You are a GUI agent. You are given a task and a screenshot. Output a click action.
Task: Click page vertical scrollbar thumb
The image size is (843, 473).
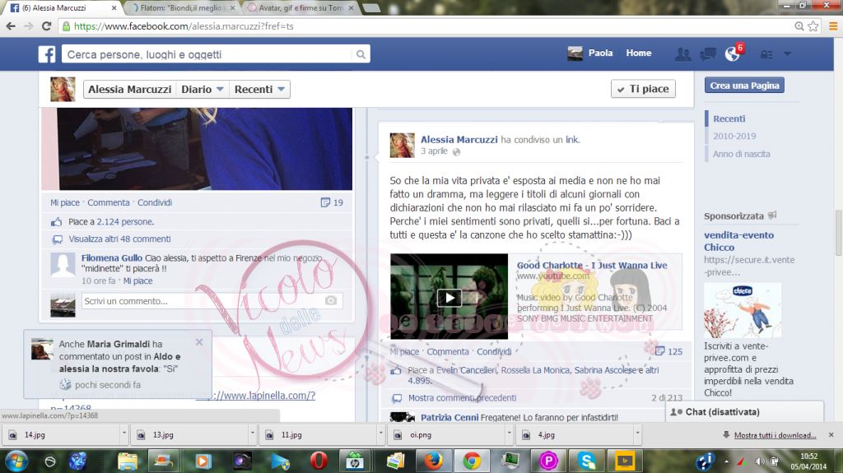point(838,232)
